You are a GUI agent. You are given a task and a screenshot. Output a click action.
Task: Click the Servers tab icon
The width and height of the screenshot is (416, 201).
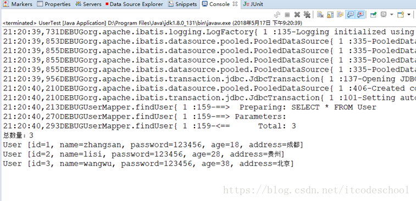(x=78, y=4)
